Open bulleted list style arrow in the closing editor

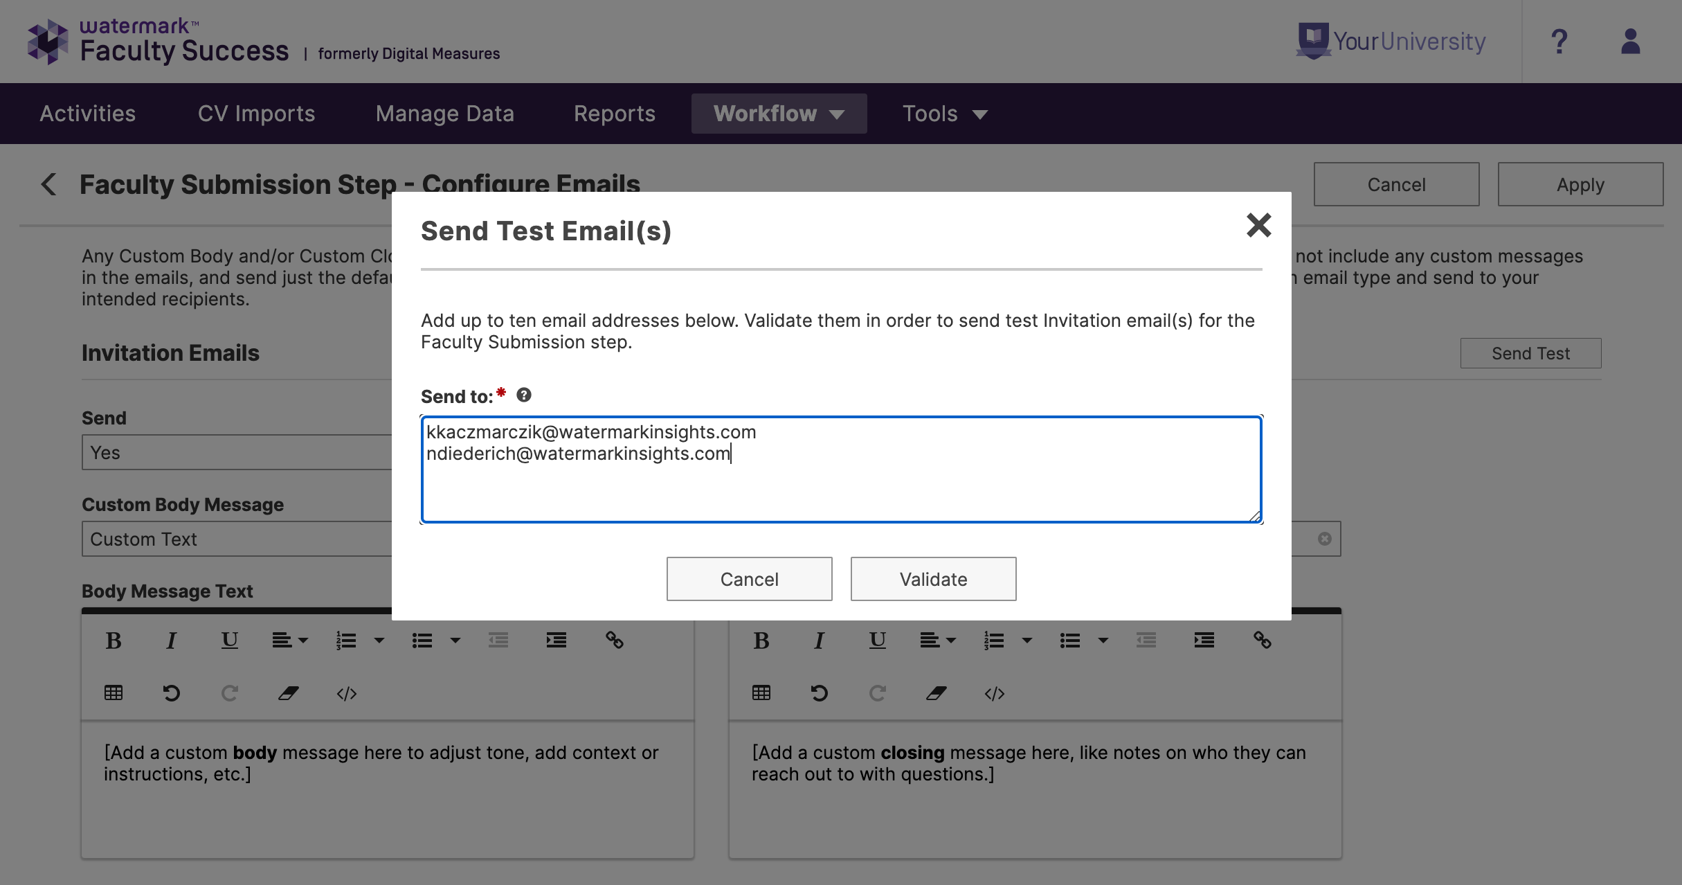1103,641
